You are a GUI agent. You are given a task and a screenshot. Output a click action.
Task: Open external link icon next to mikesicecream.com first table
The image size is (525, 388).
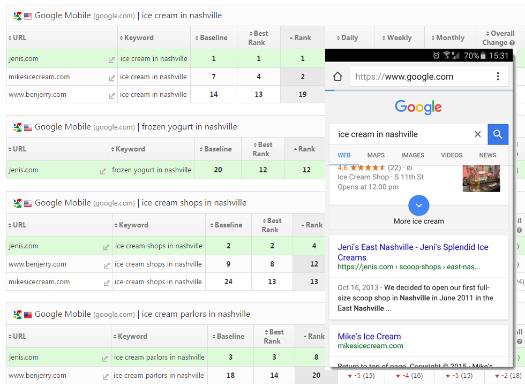pos(111,78)
